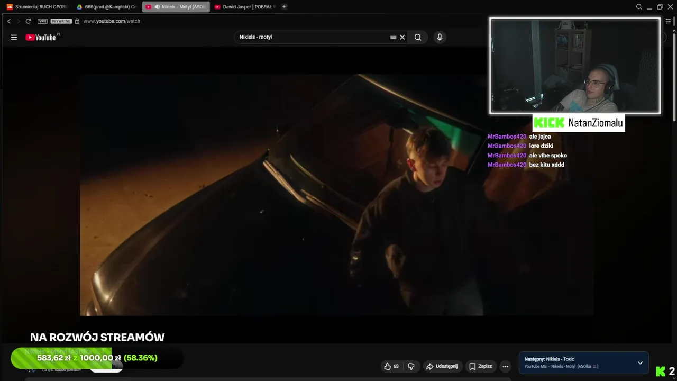Dislike the video

(x=411, y=366)
